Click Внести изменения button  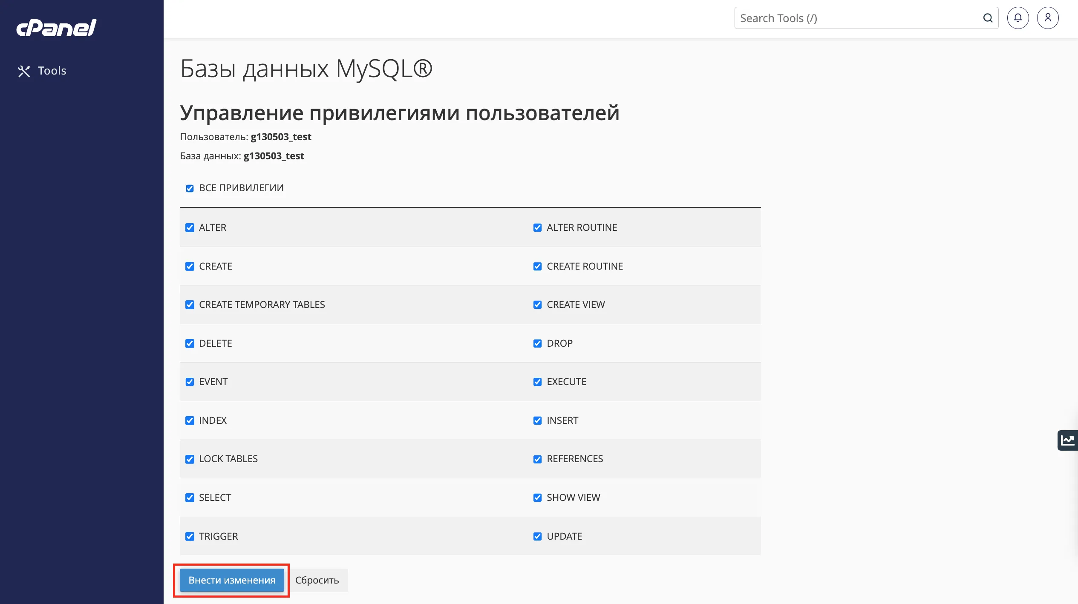coord(232,580)
